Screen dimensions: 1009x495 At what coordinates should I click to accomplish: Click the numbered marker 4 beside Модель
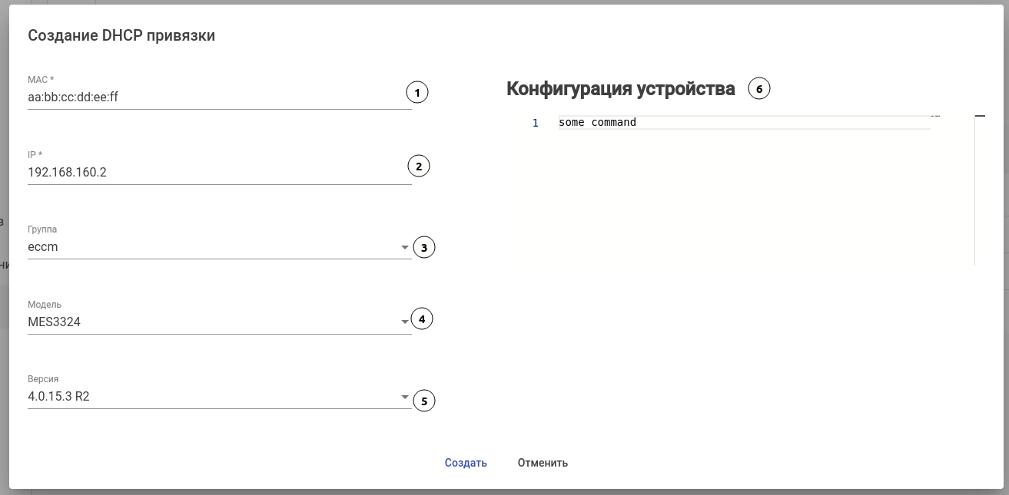(422, 318)
